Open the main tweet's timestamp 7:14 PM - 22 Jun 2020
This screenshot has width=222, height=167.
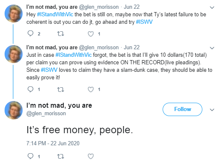(53, 143)
